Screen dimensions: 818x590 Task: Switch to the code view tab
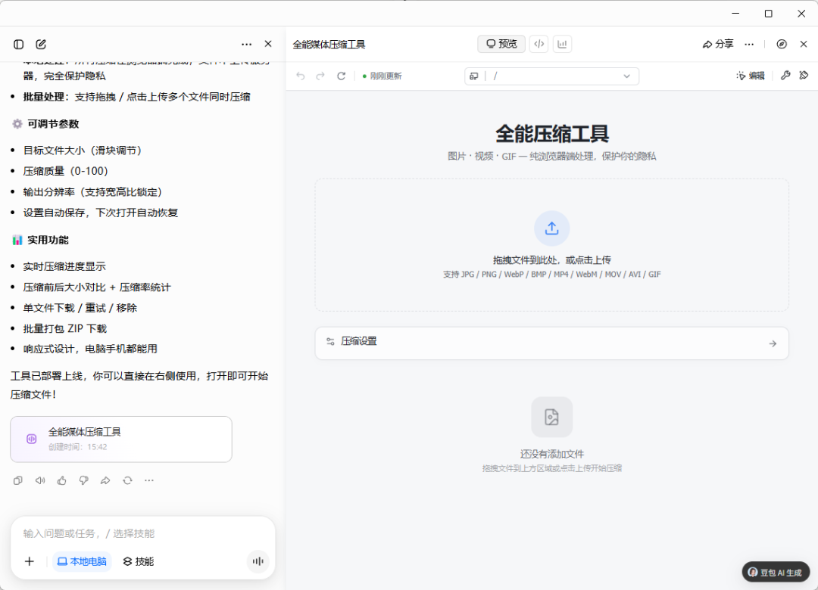pos(539,44)
